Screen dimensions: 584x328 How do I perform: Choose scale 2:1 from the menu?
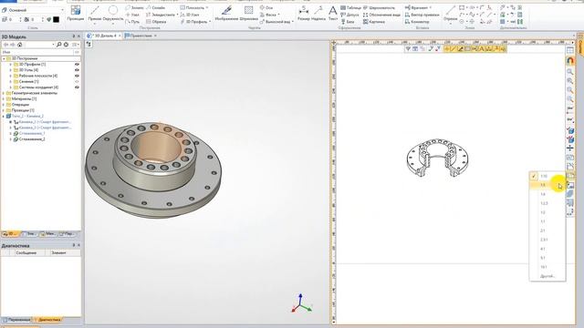(x=547, y=231)
